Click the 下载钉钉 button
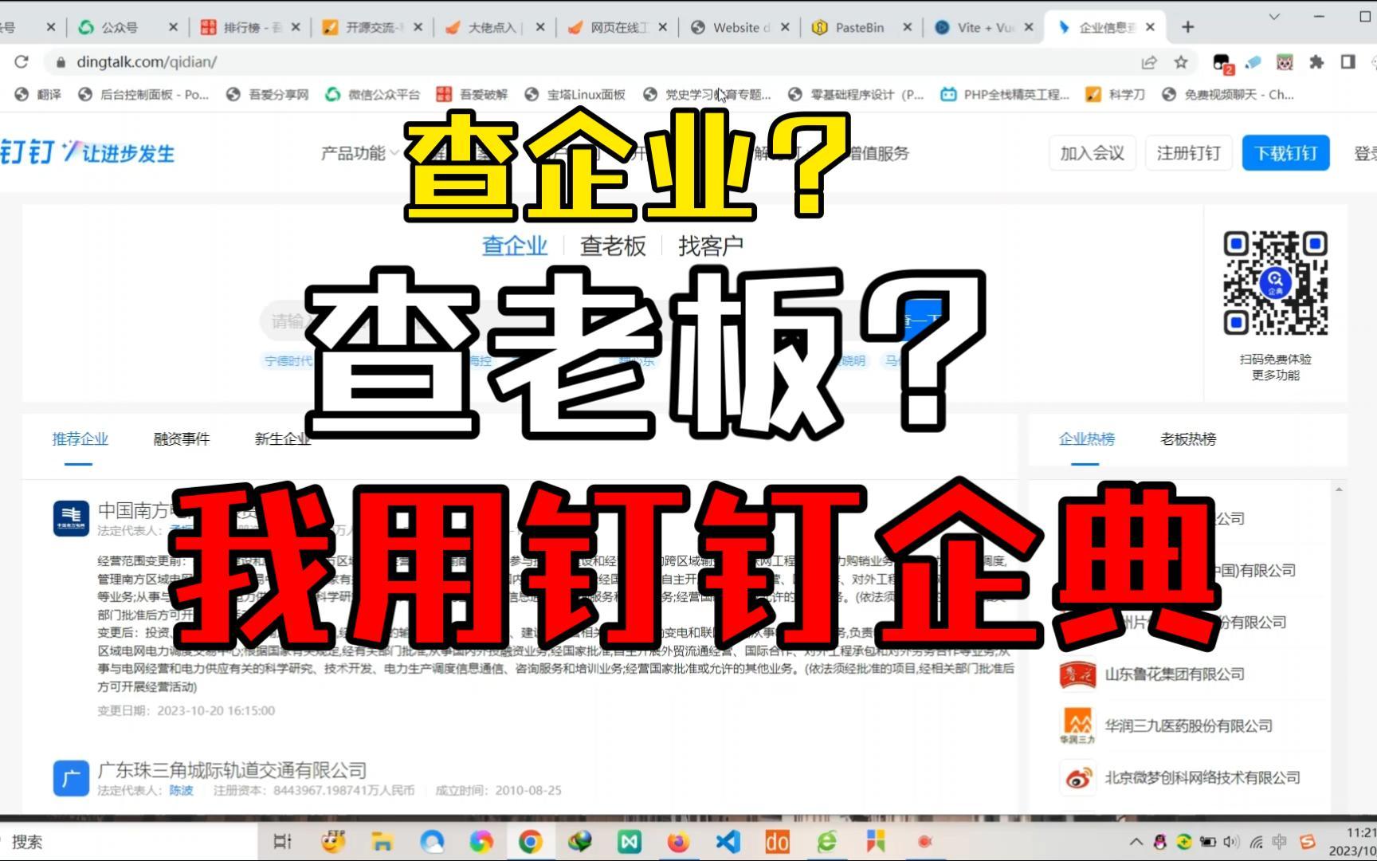Screen dimensions: 1377x861 point(1285,153)
